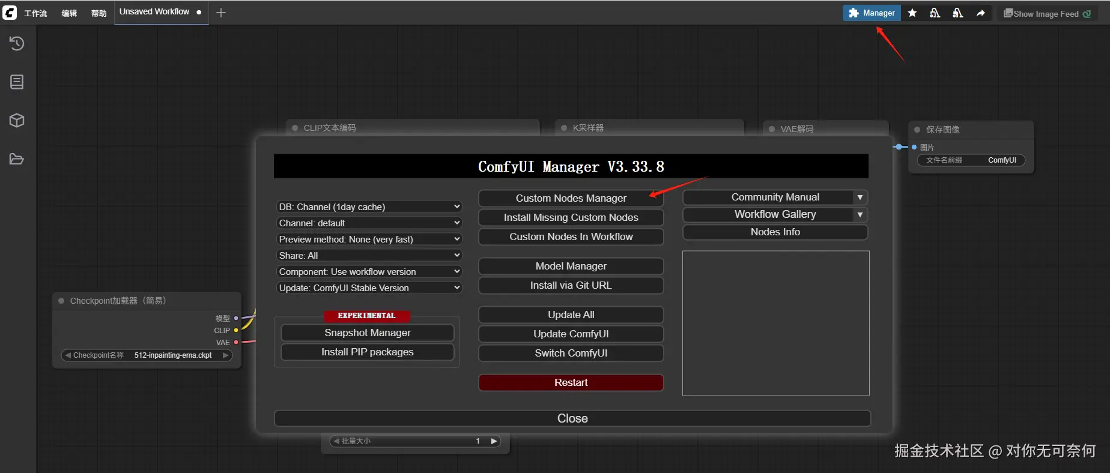Image resolution: width=1110 pixels, height=473 pixels.
Task: Open the 工作流 menu
Action: pos(35,13)
